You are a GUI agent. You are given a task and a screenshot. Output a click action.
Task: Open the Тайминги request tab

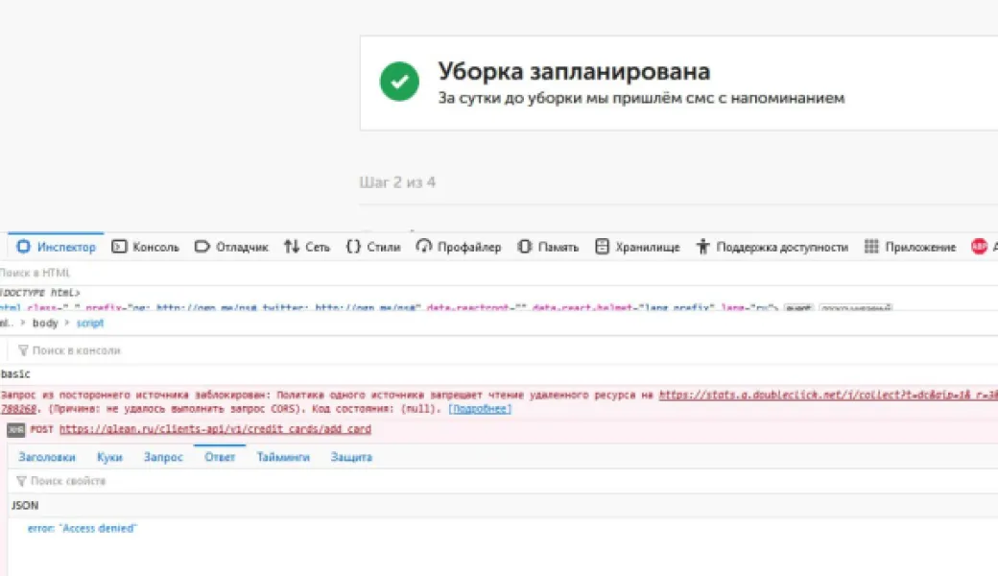[282, 457]
